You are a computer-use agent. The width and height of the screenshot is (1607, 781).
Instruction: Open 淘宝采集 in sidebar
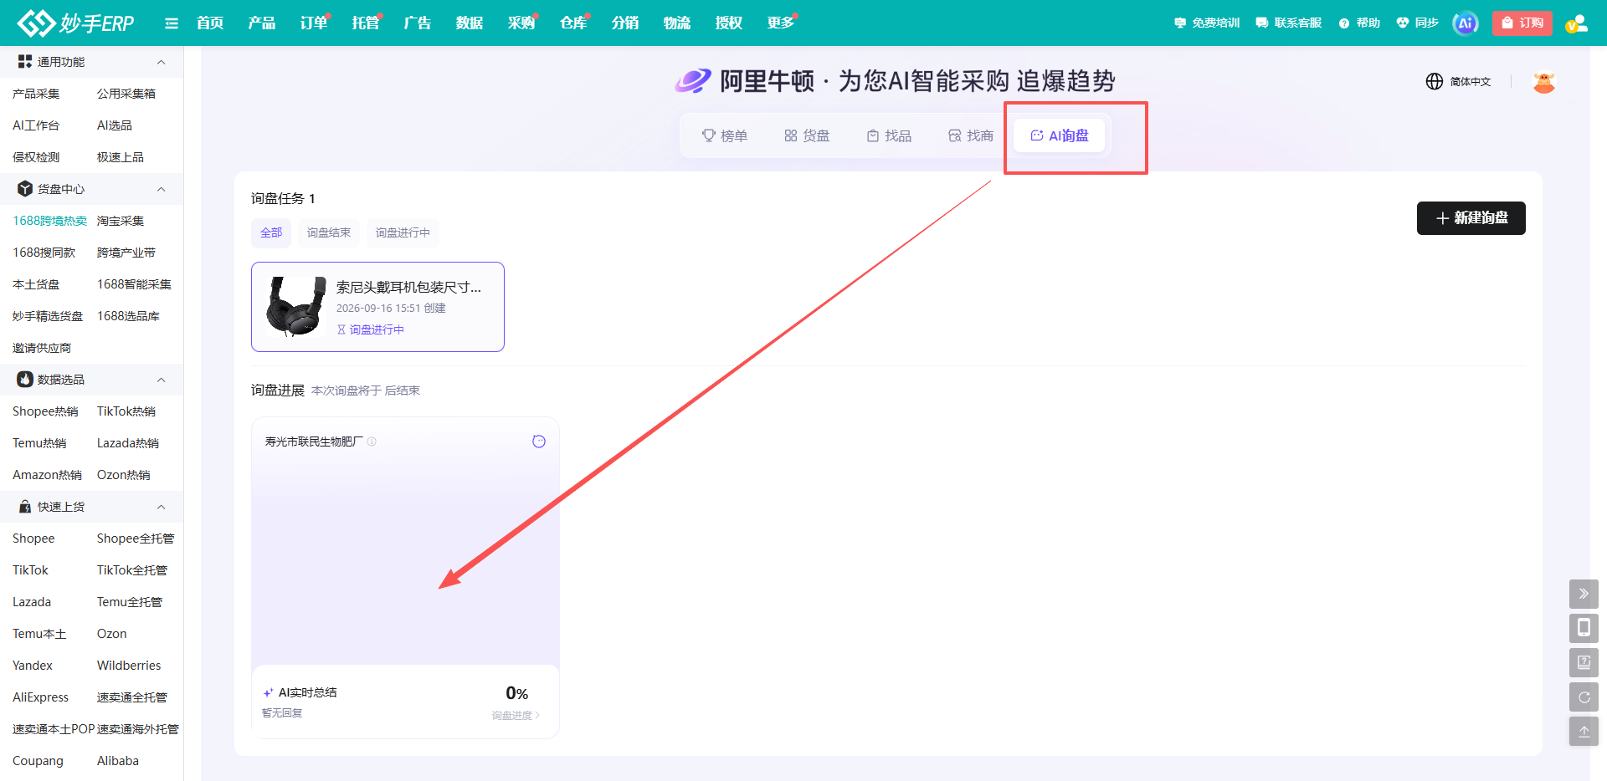pos(121,221)
